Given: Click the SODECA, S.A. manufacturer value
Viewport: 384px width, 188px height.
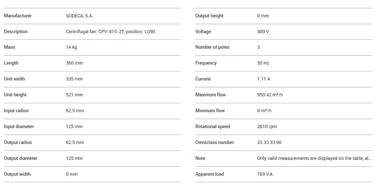Looking at the screenshot, I should pyautogui.click(x=79, y=16).
